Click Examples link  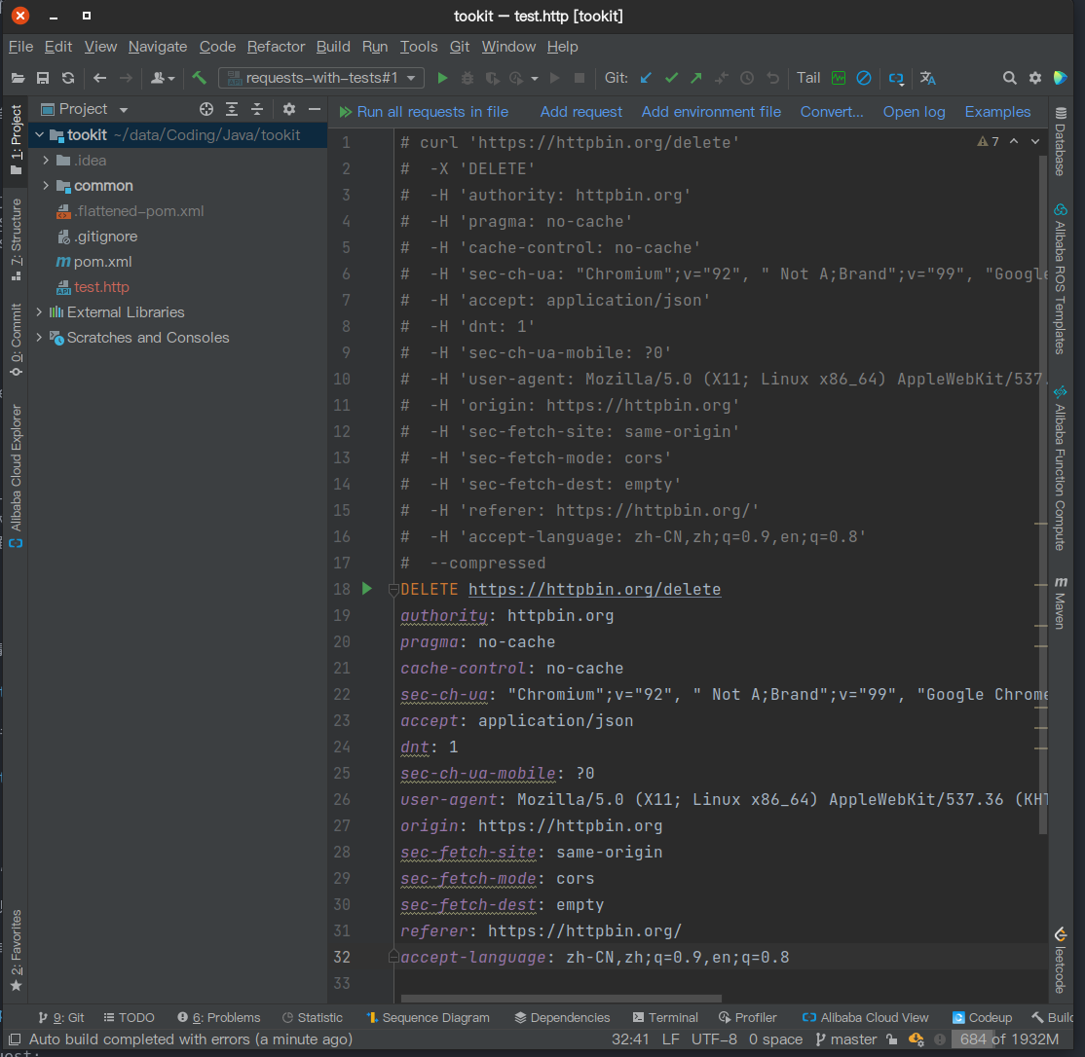tap(997, 112)
